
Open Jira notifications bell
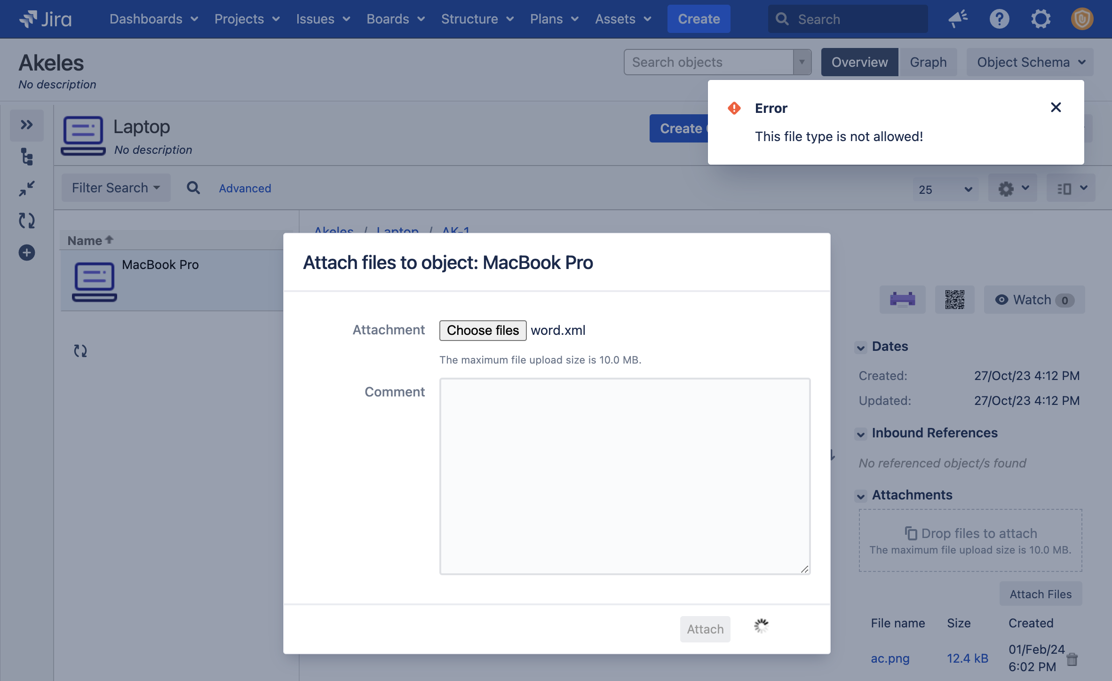pyautogui.click(x=958, y=19)
